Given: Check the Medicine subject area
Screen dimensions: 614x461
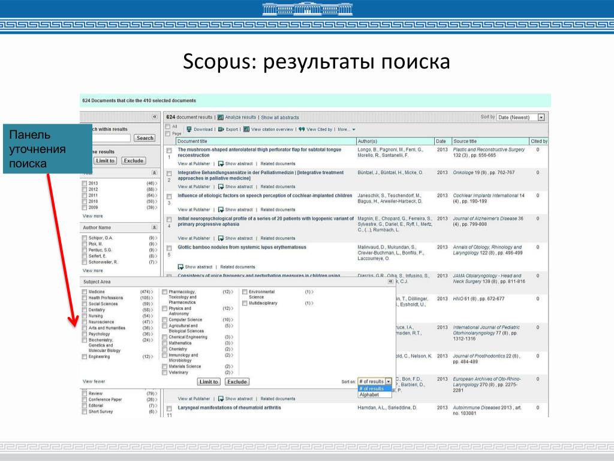Looking at the screenshot, I should [84, 292].
